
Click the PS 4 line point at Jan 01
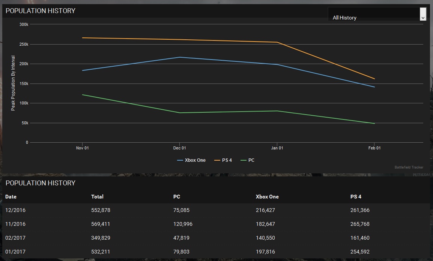(277, 42)
